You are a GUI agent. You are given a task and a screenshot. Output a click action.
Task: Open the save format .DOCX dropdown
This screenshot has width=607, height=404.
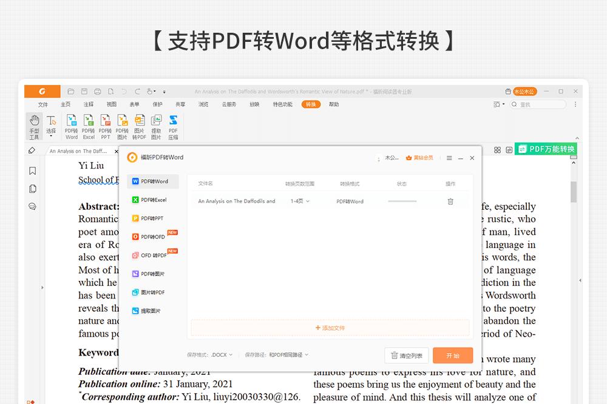point(222,354)
